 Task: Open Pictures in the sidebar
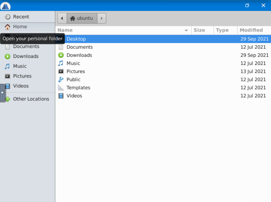click(27, 76)
